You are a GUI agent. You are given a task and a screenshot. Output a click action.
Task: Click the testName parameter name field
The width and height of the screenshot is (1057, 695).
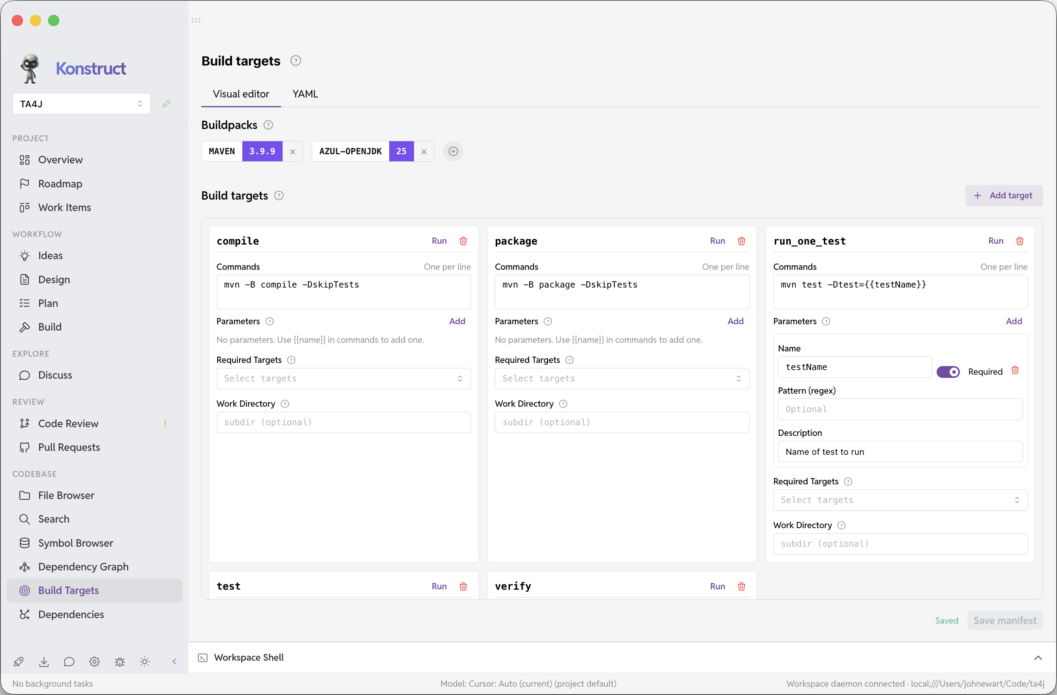(855, 367)
